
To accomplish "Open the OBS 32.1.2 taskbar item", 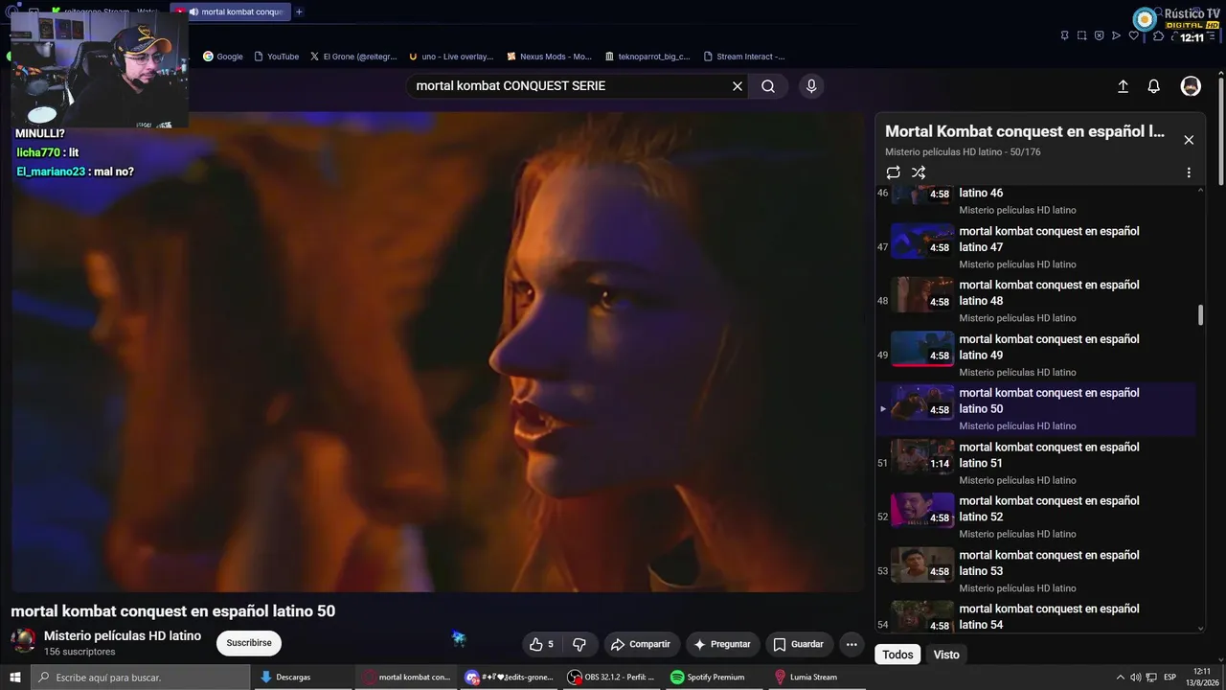I will 613,678.
